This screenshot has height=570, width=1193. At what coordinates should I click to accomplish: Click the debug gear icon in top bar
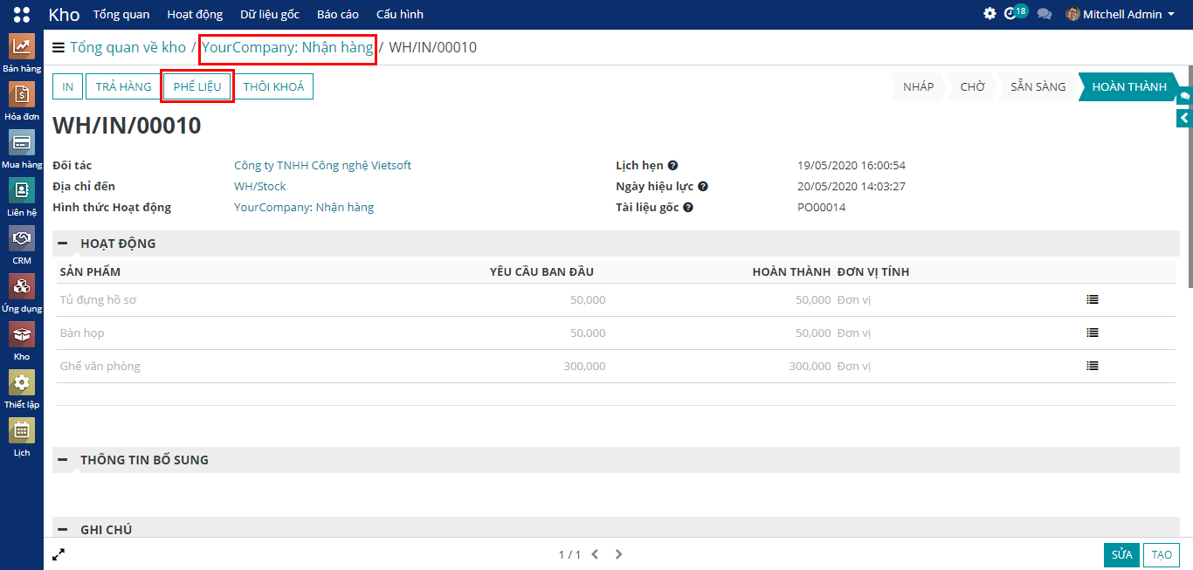pyautogui.click(x=990, y=14)
